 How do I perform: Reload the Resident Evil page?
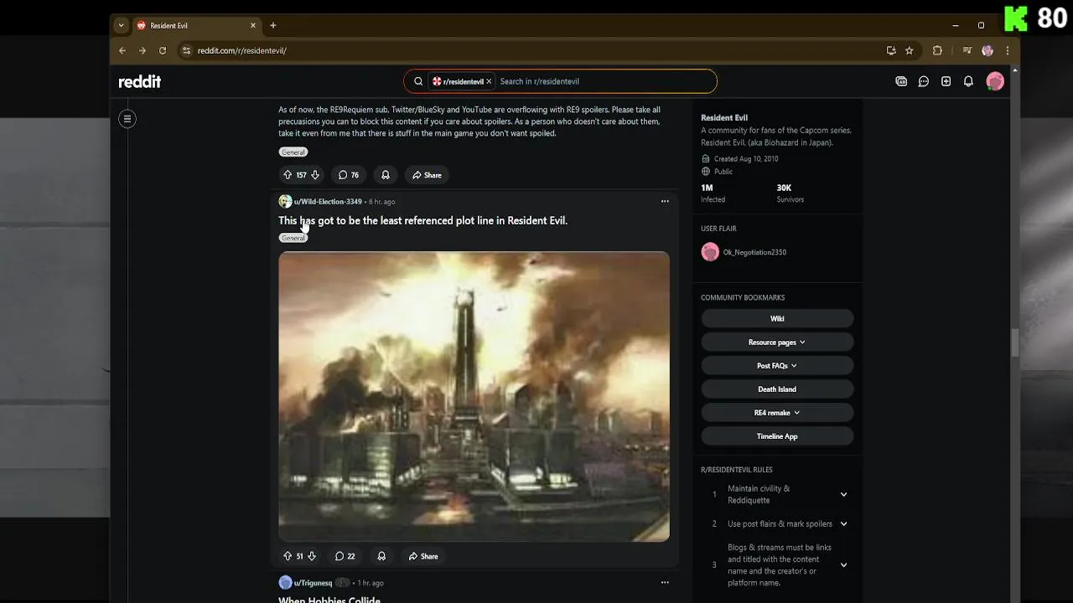coord(163,50)
